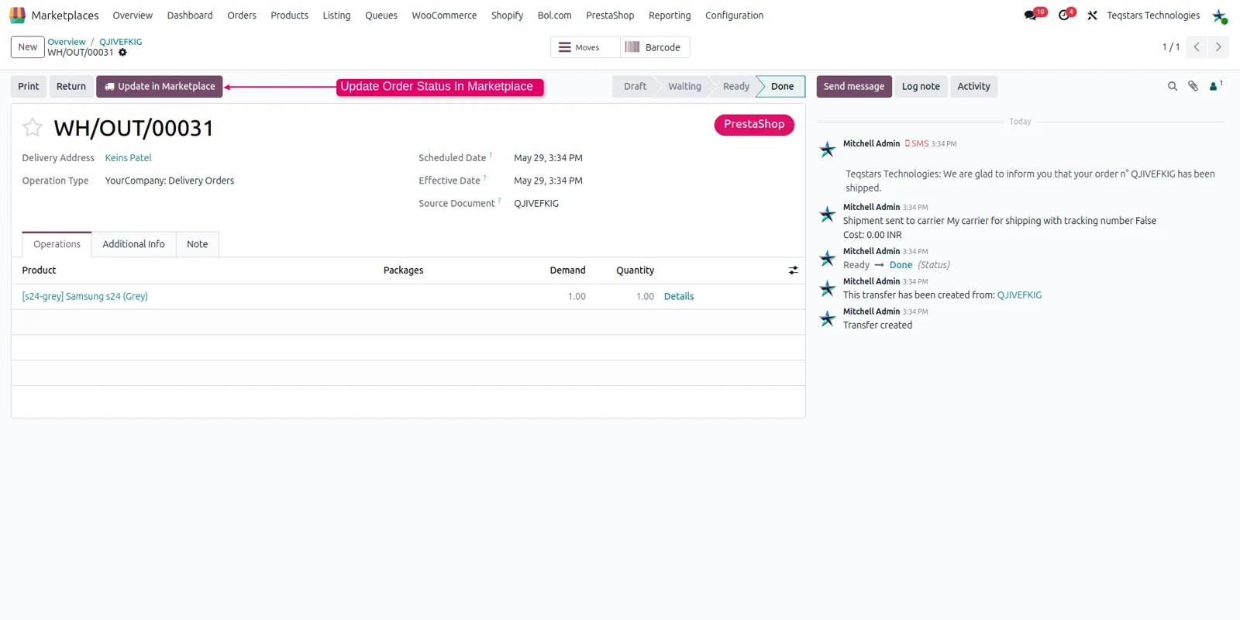
Task: Open Keins Patel delivery address link
Action: pyautogui.click(x=128, y=158)
